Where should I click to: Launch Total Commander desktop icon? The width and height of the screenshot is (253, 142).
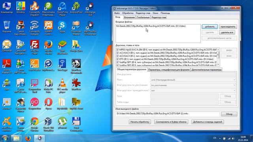pyautogui.click(x=76, y=124)
